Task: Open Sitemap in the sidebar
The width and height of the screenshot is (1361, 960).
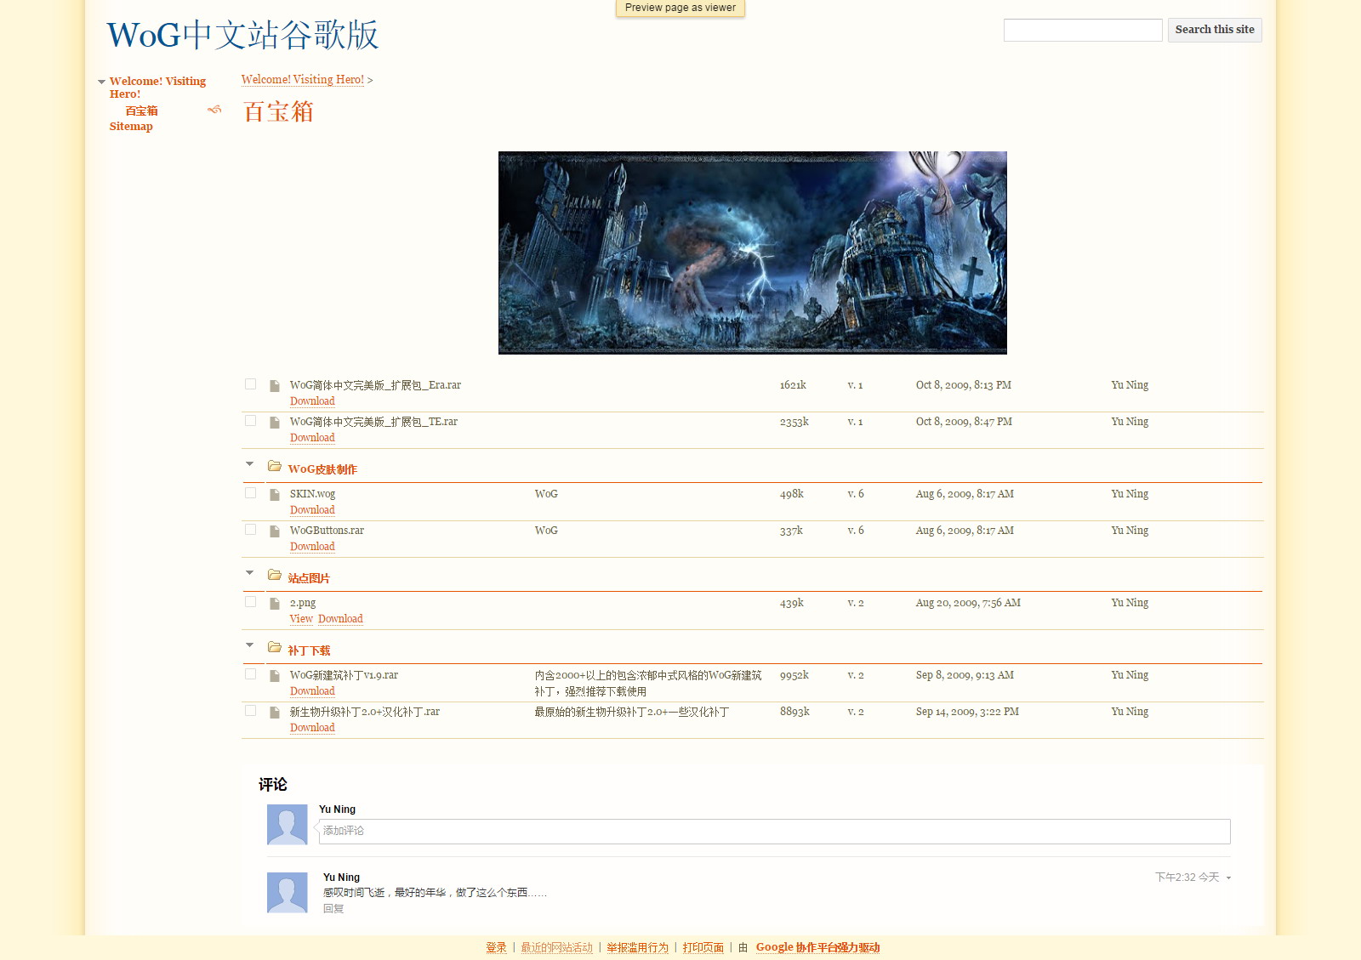Action: click(x=131, y=126)
